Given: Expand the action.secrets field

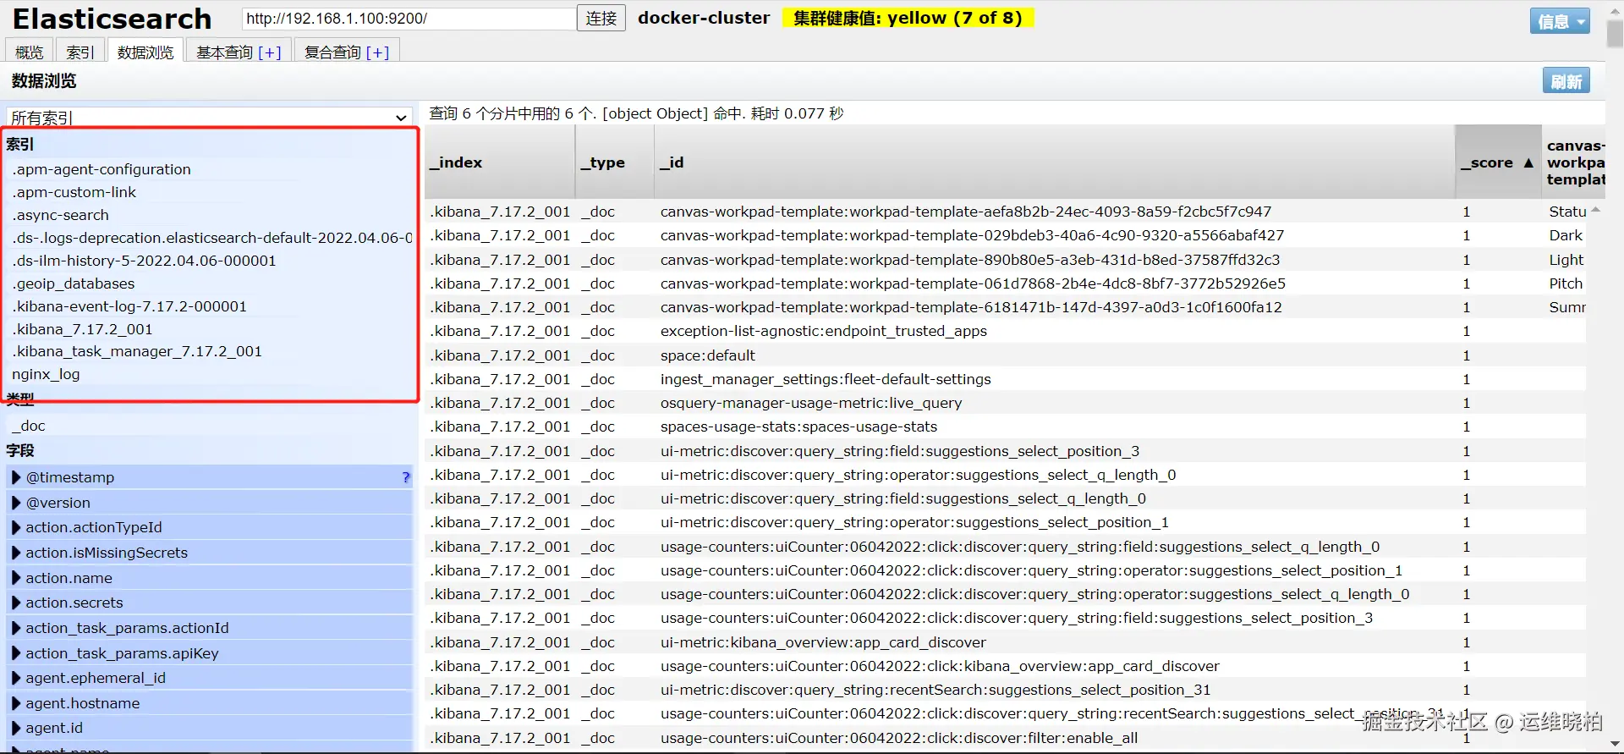Looking at the screenshot, I should pyautogui.click(x=16, y=603).
